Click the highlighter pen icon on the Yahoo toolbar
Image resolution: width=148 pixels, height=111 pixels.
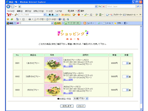(x=86, y=15)
